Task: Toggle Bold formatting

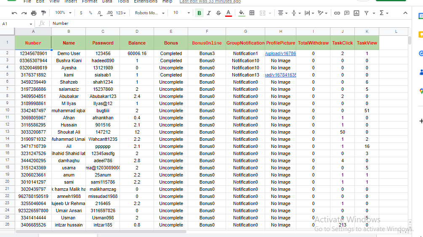Action: coord(199,13)
